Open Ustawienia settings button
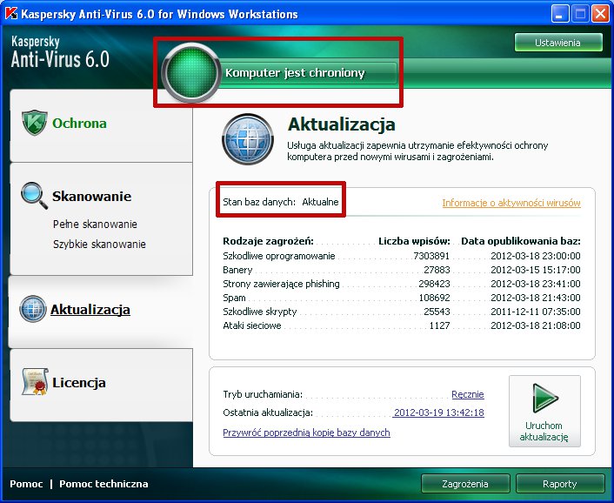 tap(558, 43)
